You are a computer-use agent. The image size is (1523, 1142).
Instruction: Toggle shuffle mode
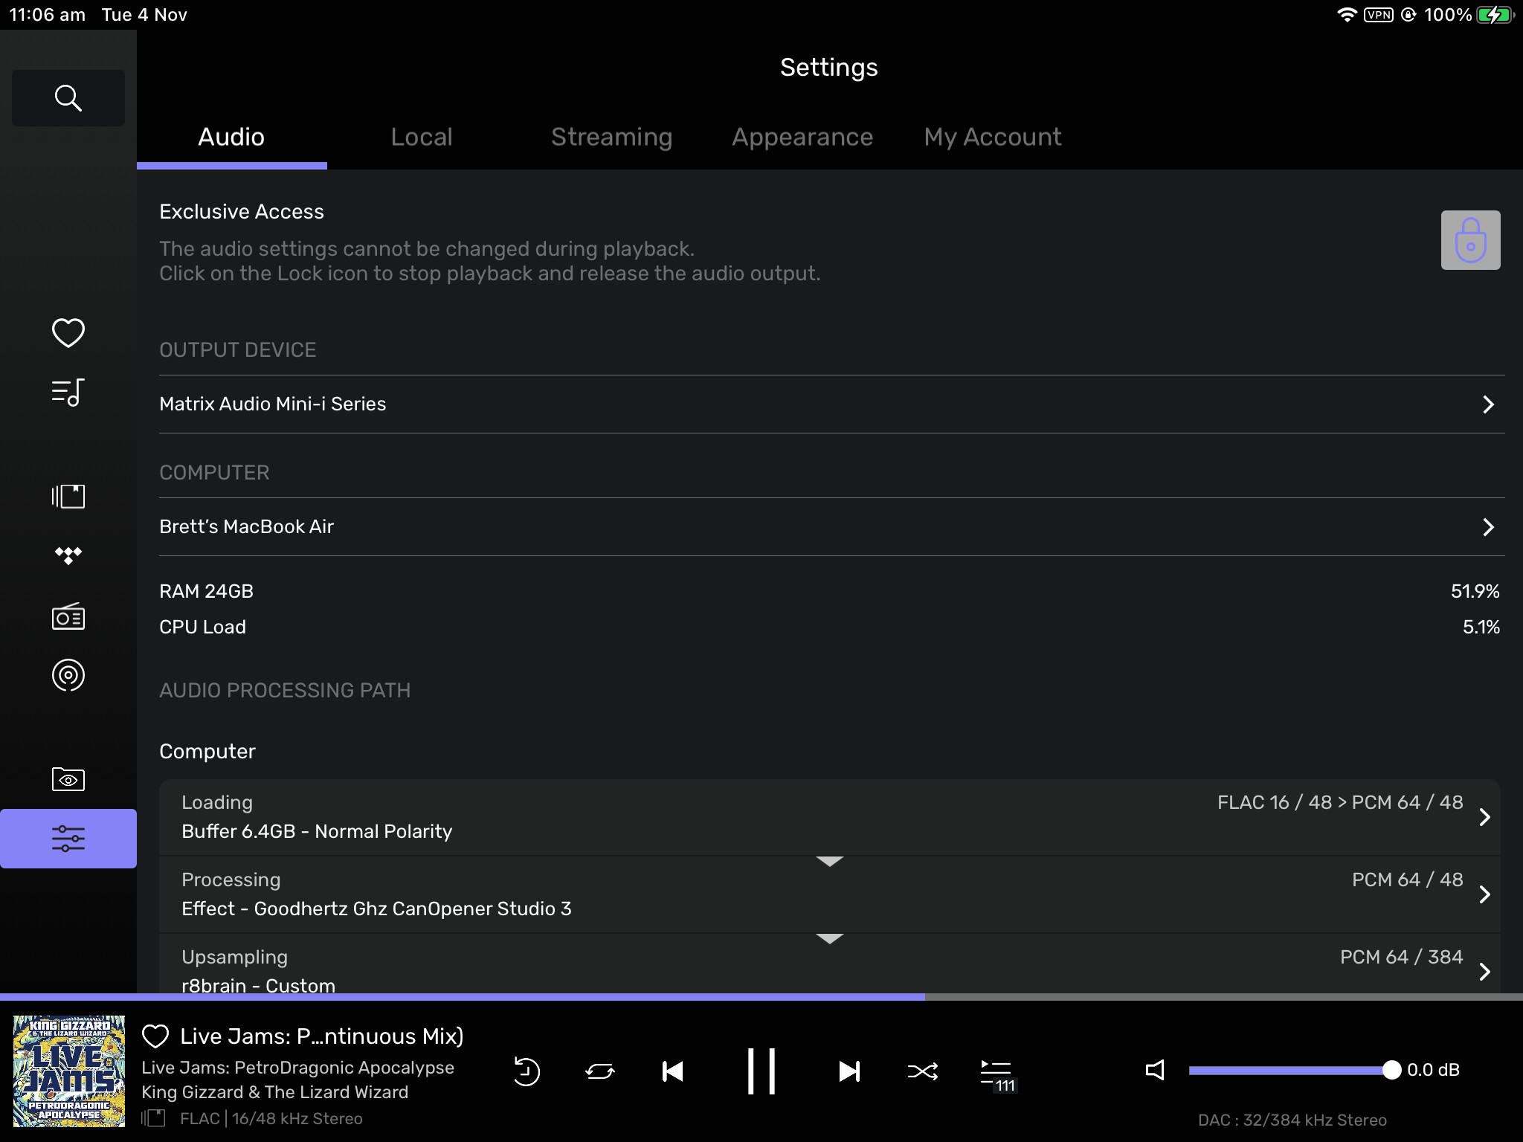[922, 1071]
